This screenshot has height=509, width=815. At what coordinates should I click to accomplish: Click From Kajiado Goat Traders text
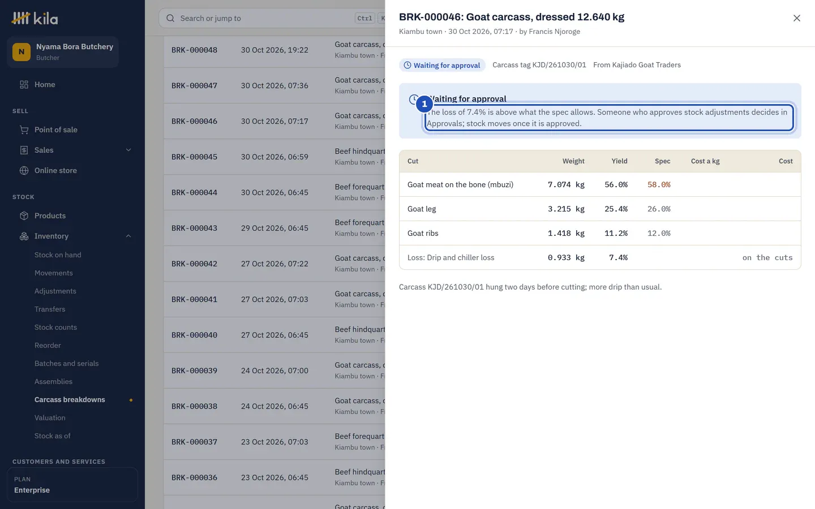[x=637, y=65]
